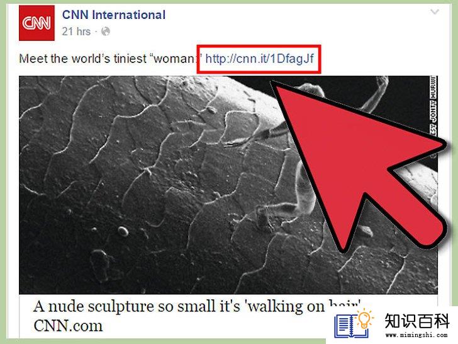Click the lightbulb on the watermark logo
Viewport: 458px width, 344px height.
pos(364,319)
